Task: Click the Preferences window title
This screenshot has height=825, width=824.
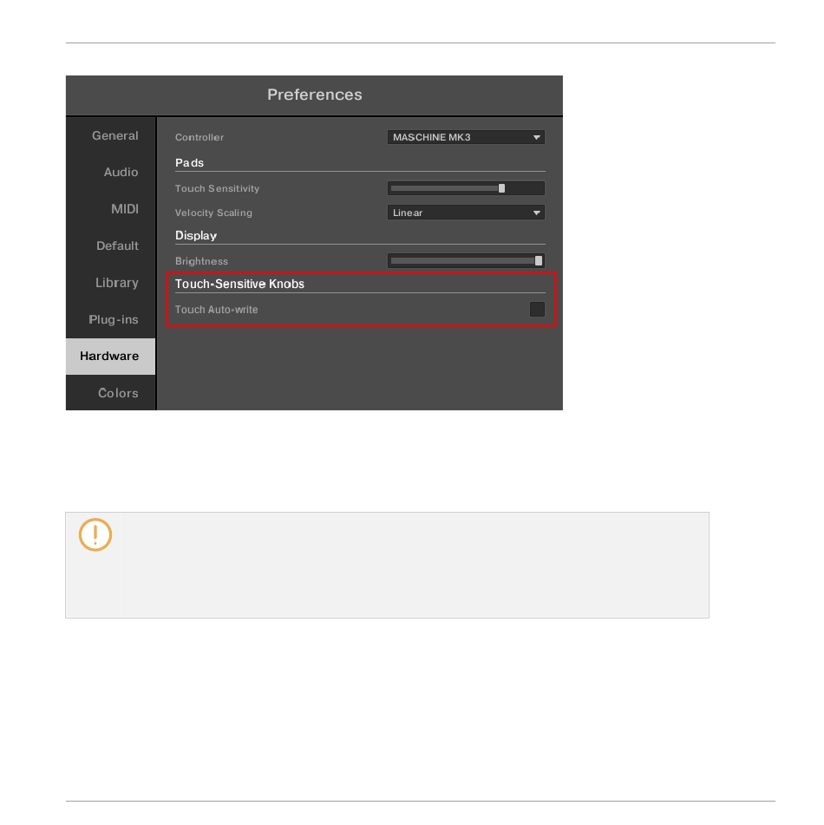Action: pos(314,95)
